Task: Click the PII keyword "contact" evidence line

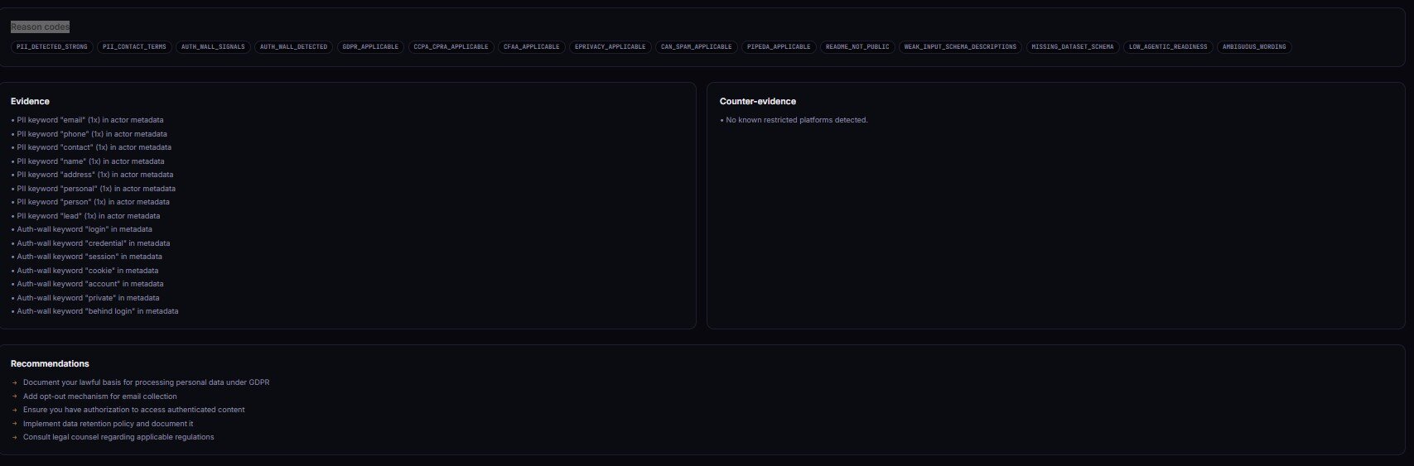Action: click(x=91, y=147)
